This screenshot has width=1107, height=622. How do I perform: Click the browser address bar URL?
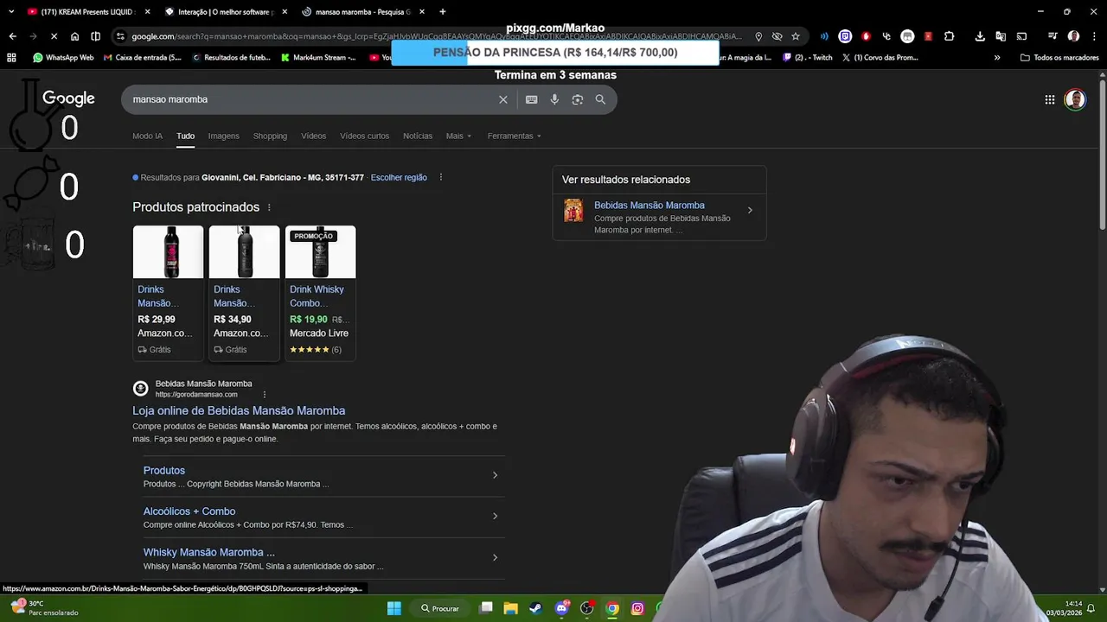[437, 36]
